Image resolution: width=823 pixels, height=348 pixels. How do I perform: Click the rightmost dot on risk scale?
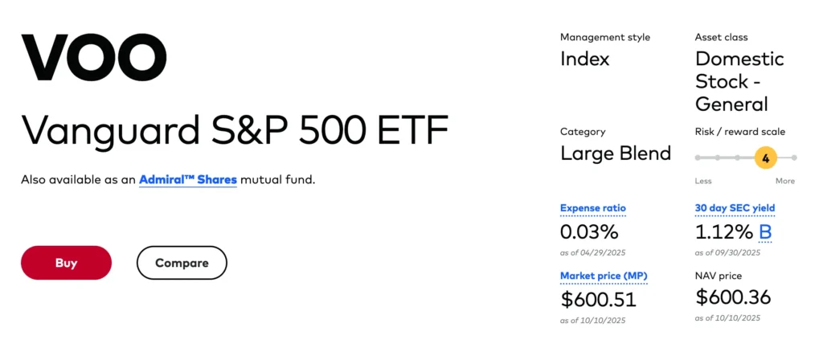[794, 158]
